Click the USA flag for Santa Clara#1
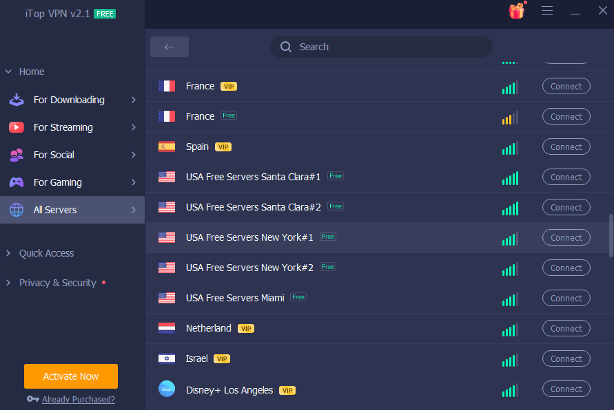This screenshot has width=614, height=410. click(x=167, y=177)
